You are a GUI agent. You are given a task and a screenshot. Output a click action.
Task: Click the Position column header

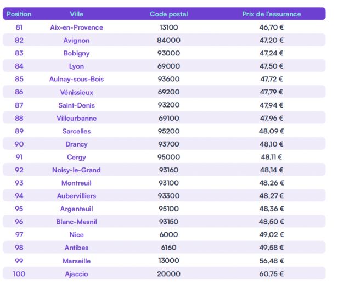(19, 14)
